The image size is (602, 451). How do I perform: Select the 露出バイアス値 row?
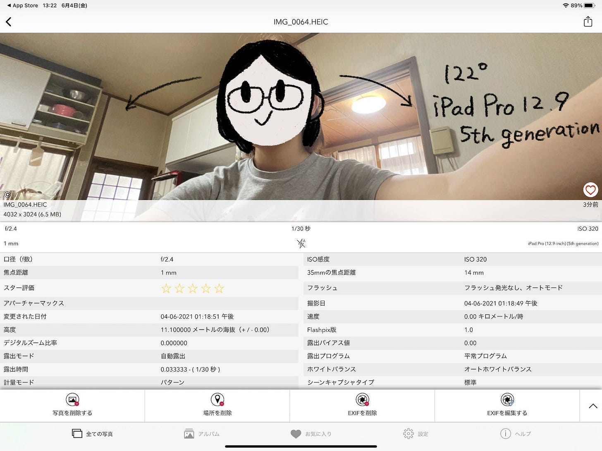[453, 343]
